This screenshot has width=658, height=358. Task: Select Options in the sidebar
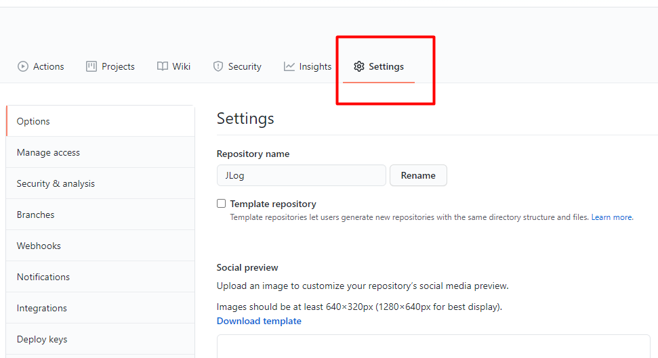101,121
